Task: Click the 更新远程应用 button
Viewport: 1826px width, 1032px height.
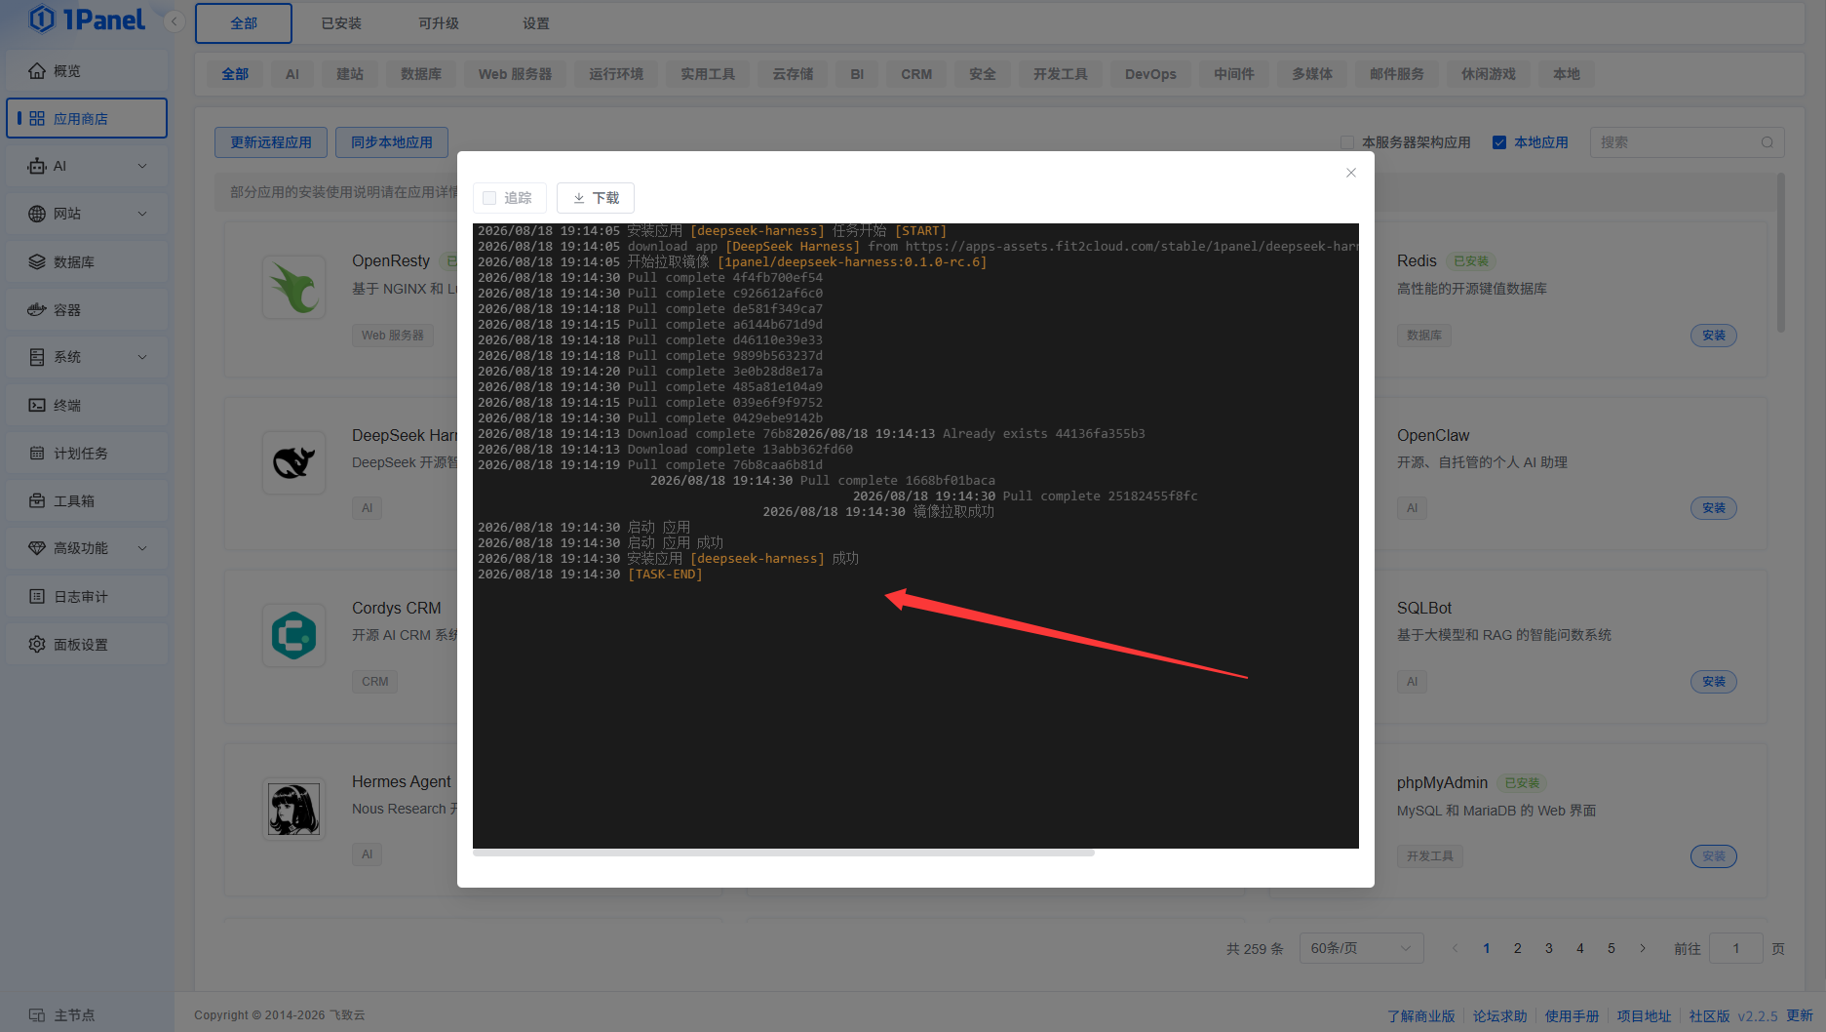Action: pyautogui.click(x=271, y=142)
